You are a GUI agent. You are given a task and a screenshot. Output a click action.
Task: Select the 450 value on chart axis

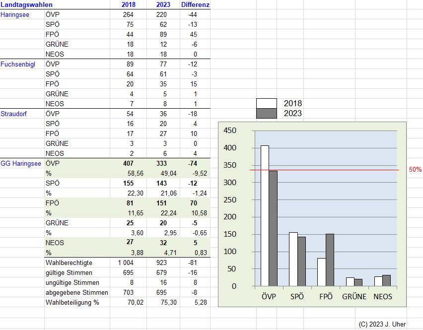[230, 131]
